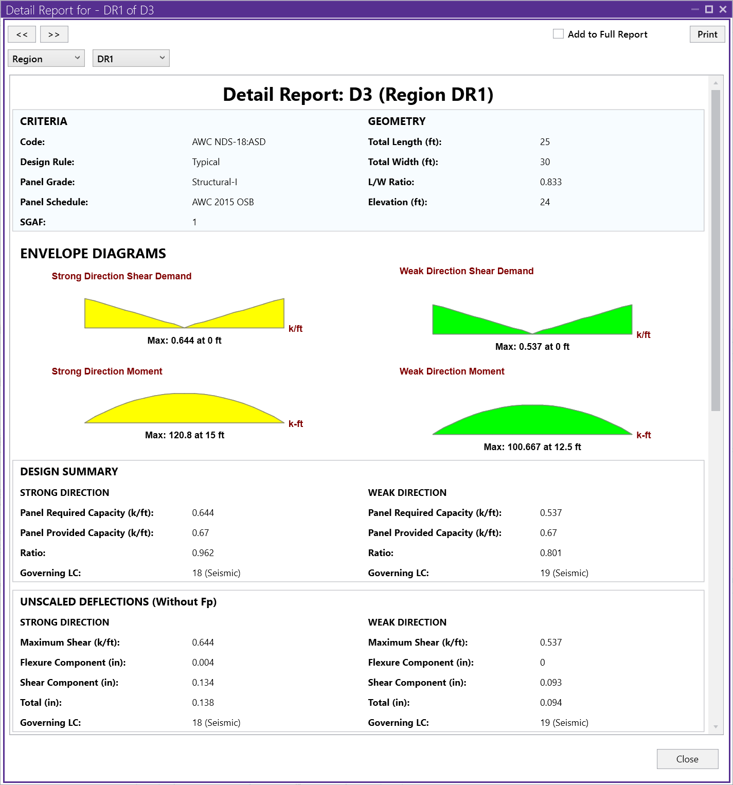Click the strong direction Ratio value 0.962
The height and width of the screenshot is (785, 733).
tap(203, 553)
